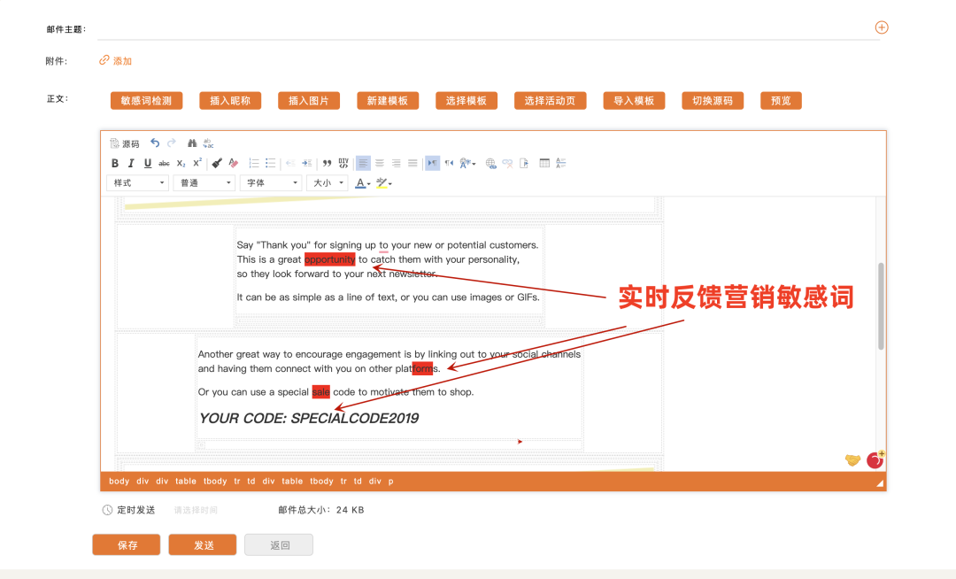The height and width of the screenshot is (579, 956).
Task: Click the 选择模板 button
Action: click(466, 101)
